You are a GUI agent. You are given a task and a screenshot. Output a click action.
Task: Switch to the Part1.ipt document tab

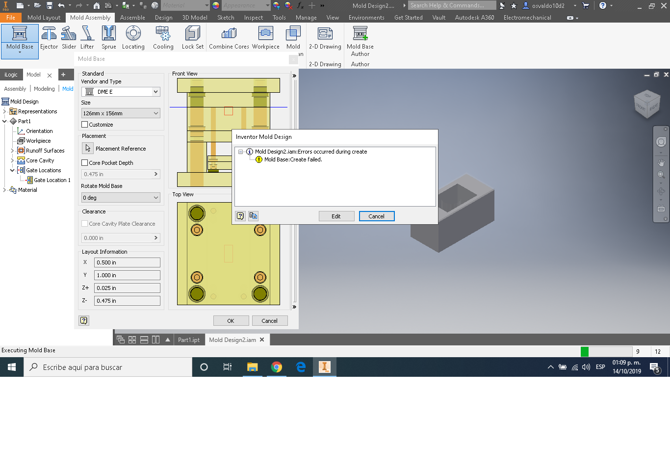pyautogui.click(x=189, y=340)
